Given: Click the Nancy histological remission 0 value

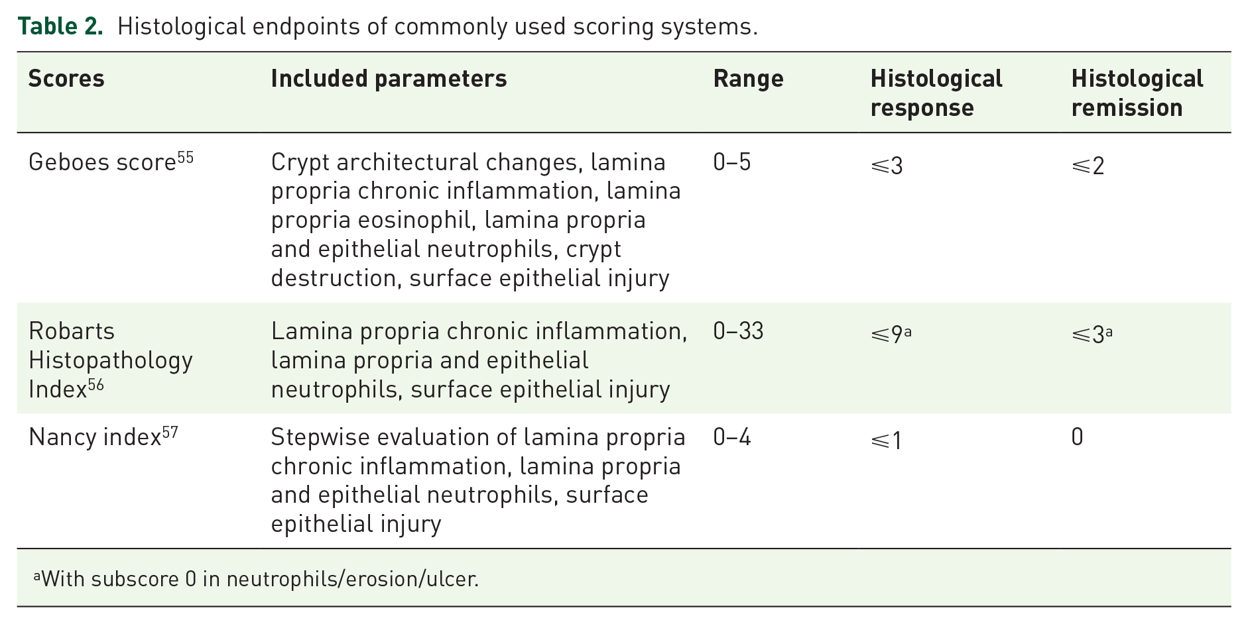Looking at the screenshot, I should coord(1078,437).
